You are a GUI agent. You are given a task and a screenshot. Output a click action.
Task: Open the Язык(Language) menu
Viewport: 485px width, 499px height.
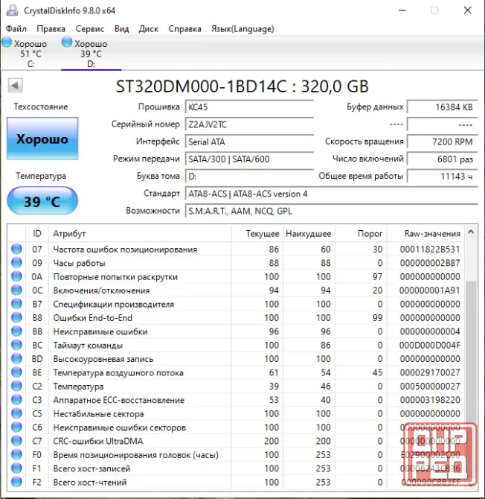242,28
